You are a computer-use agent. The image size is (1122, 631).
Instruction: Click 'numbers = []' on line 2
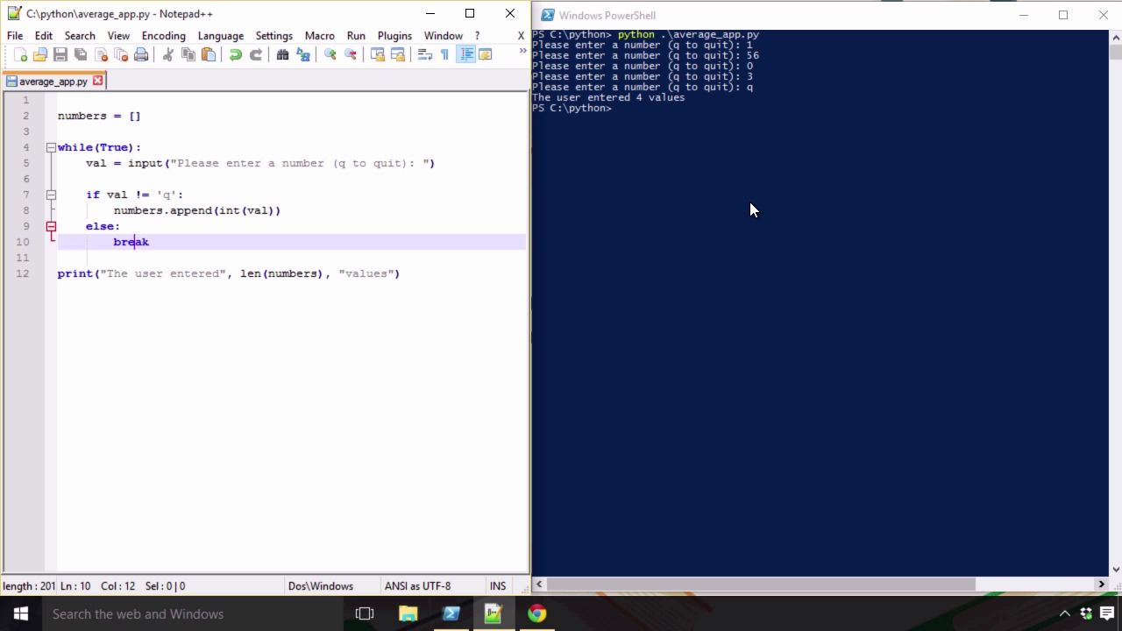[x=99, y=116]
